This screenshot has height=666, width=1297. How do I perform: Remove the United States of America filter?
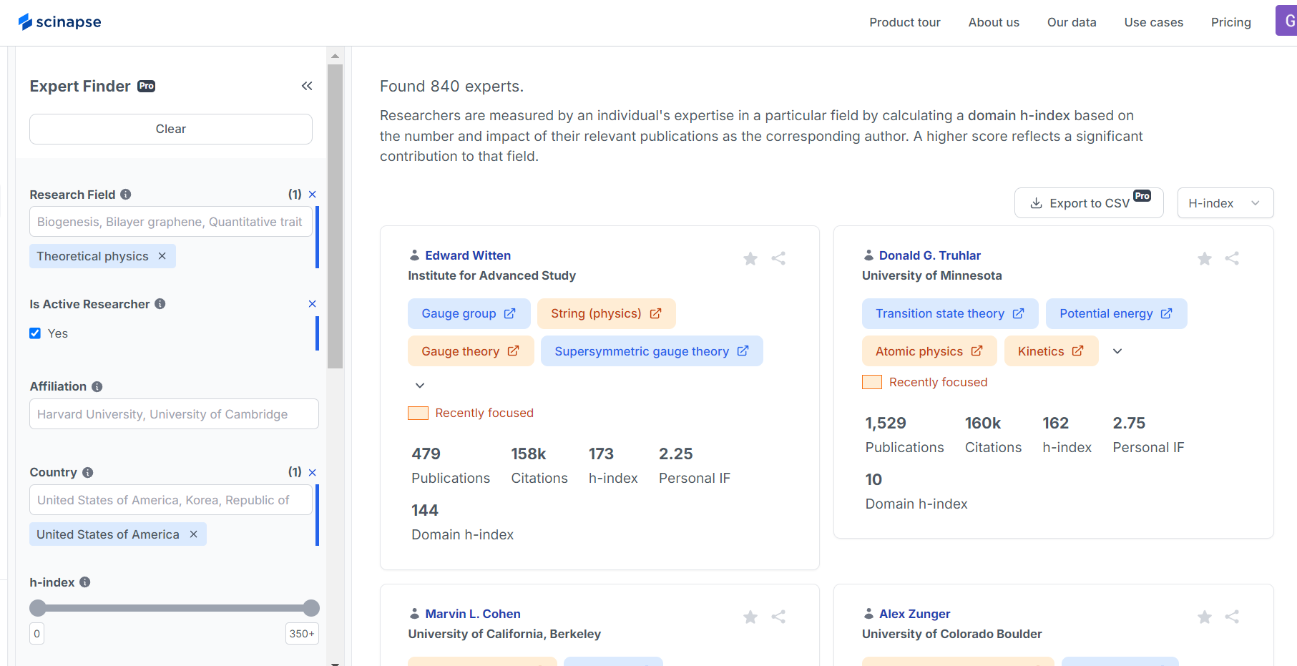tap(192, 534)
